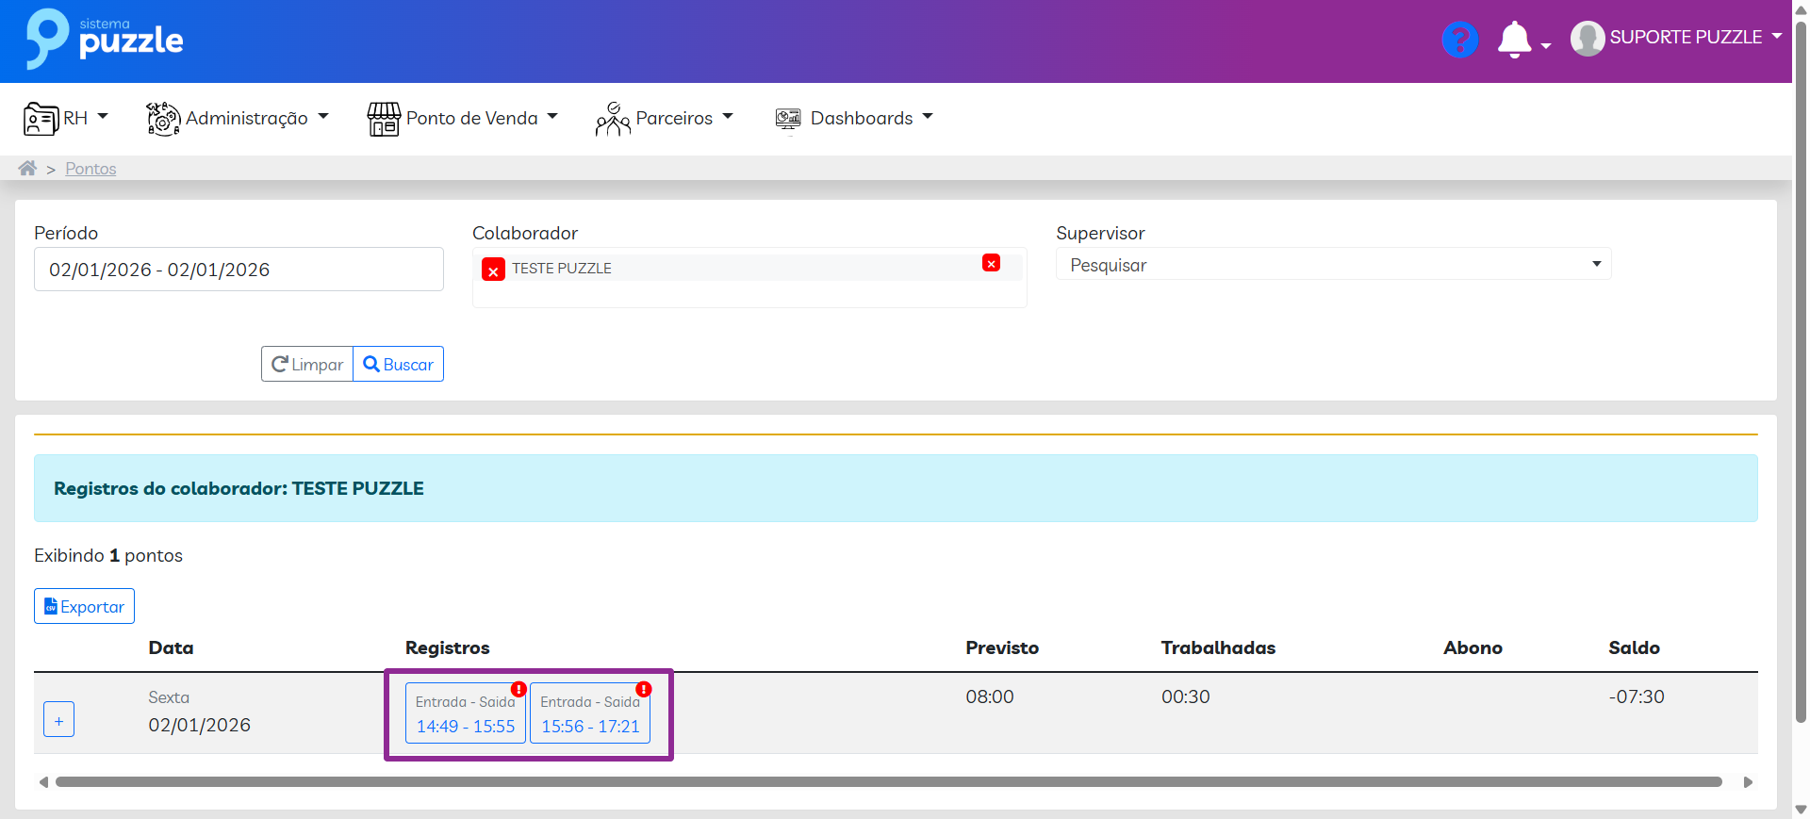
Task: Clear the Colaborador field using its right red X
Action: tap(991, 264)
